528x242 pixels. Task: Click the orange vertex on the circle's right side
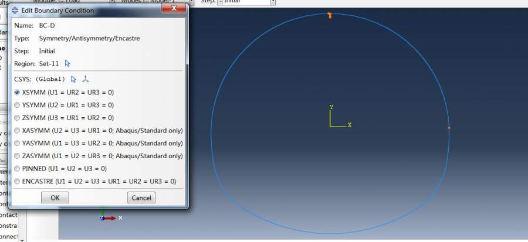449,128
